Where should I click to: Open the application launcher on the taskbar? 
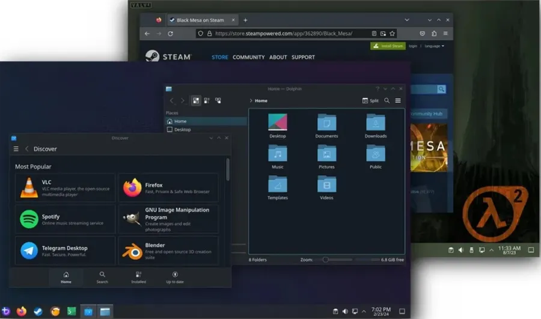pyautogui.click(x=5, y=311)
